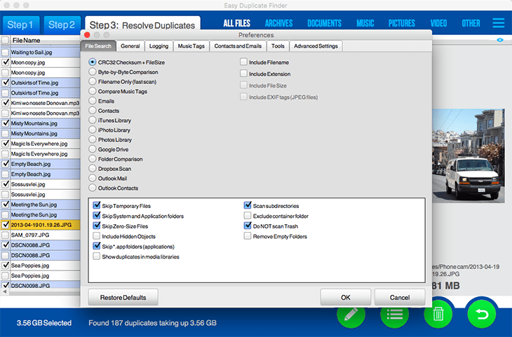
Task: Open the Advanced Settings tab
Action: [316, 47]
